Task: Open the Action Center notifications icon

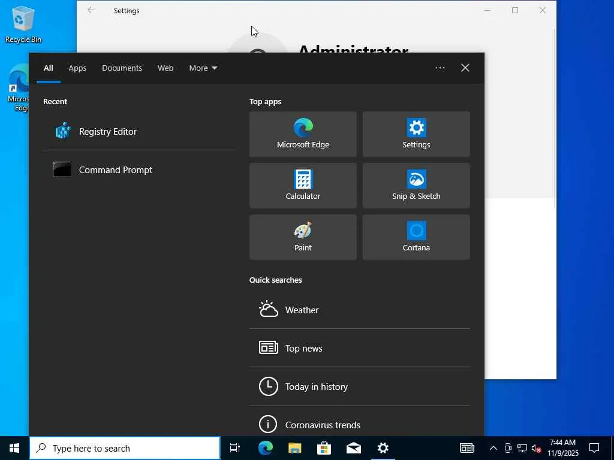Action: (x=594, y=448)
